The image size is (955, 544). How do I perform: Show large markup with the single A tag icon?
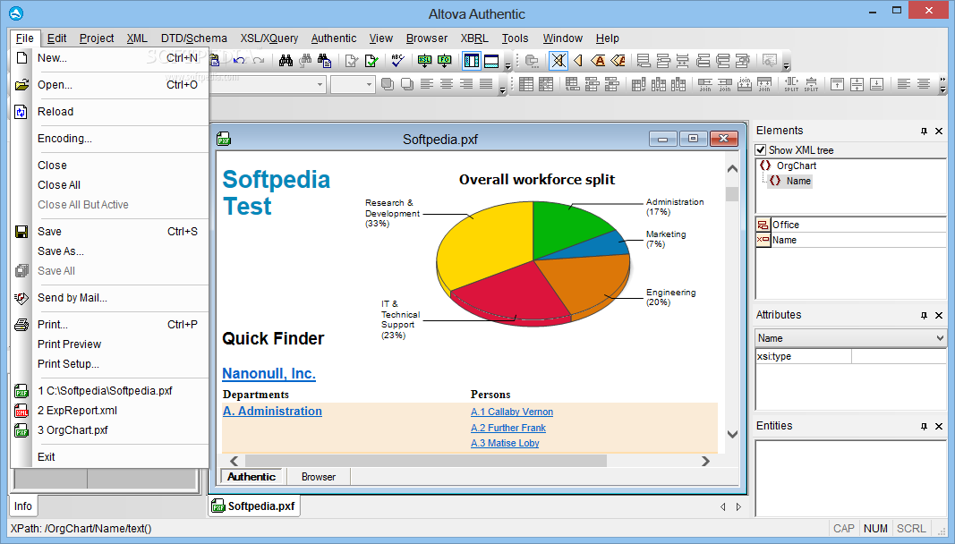click(598, 60)
